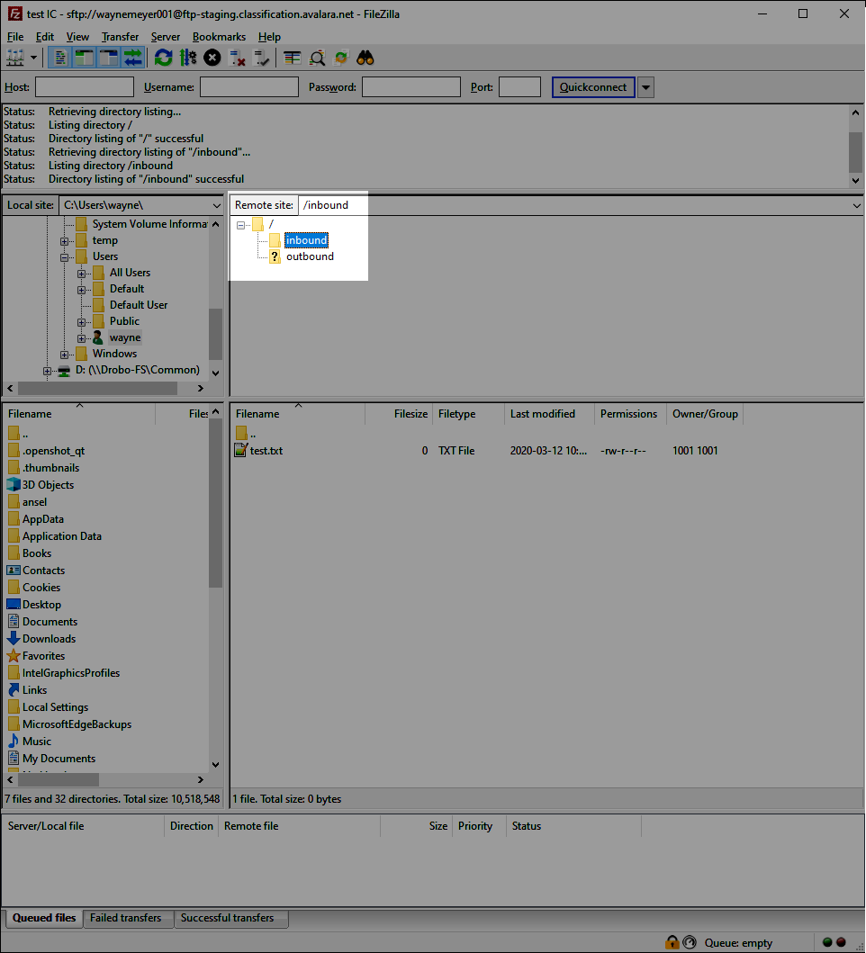866x953 pixels.
Task: Toggle local directory tree display
Action: [84, 58]
